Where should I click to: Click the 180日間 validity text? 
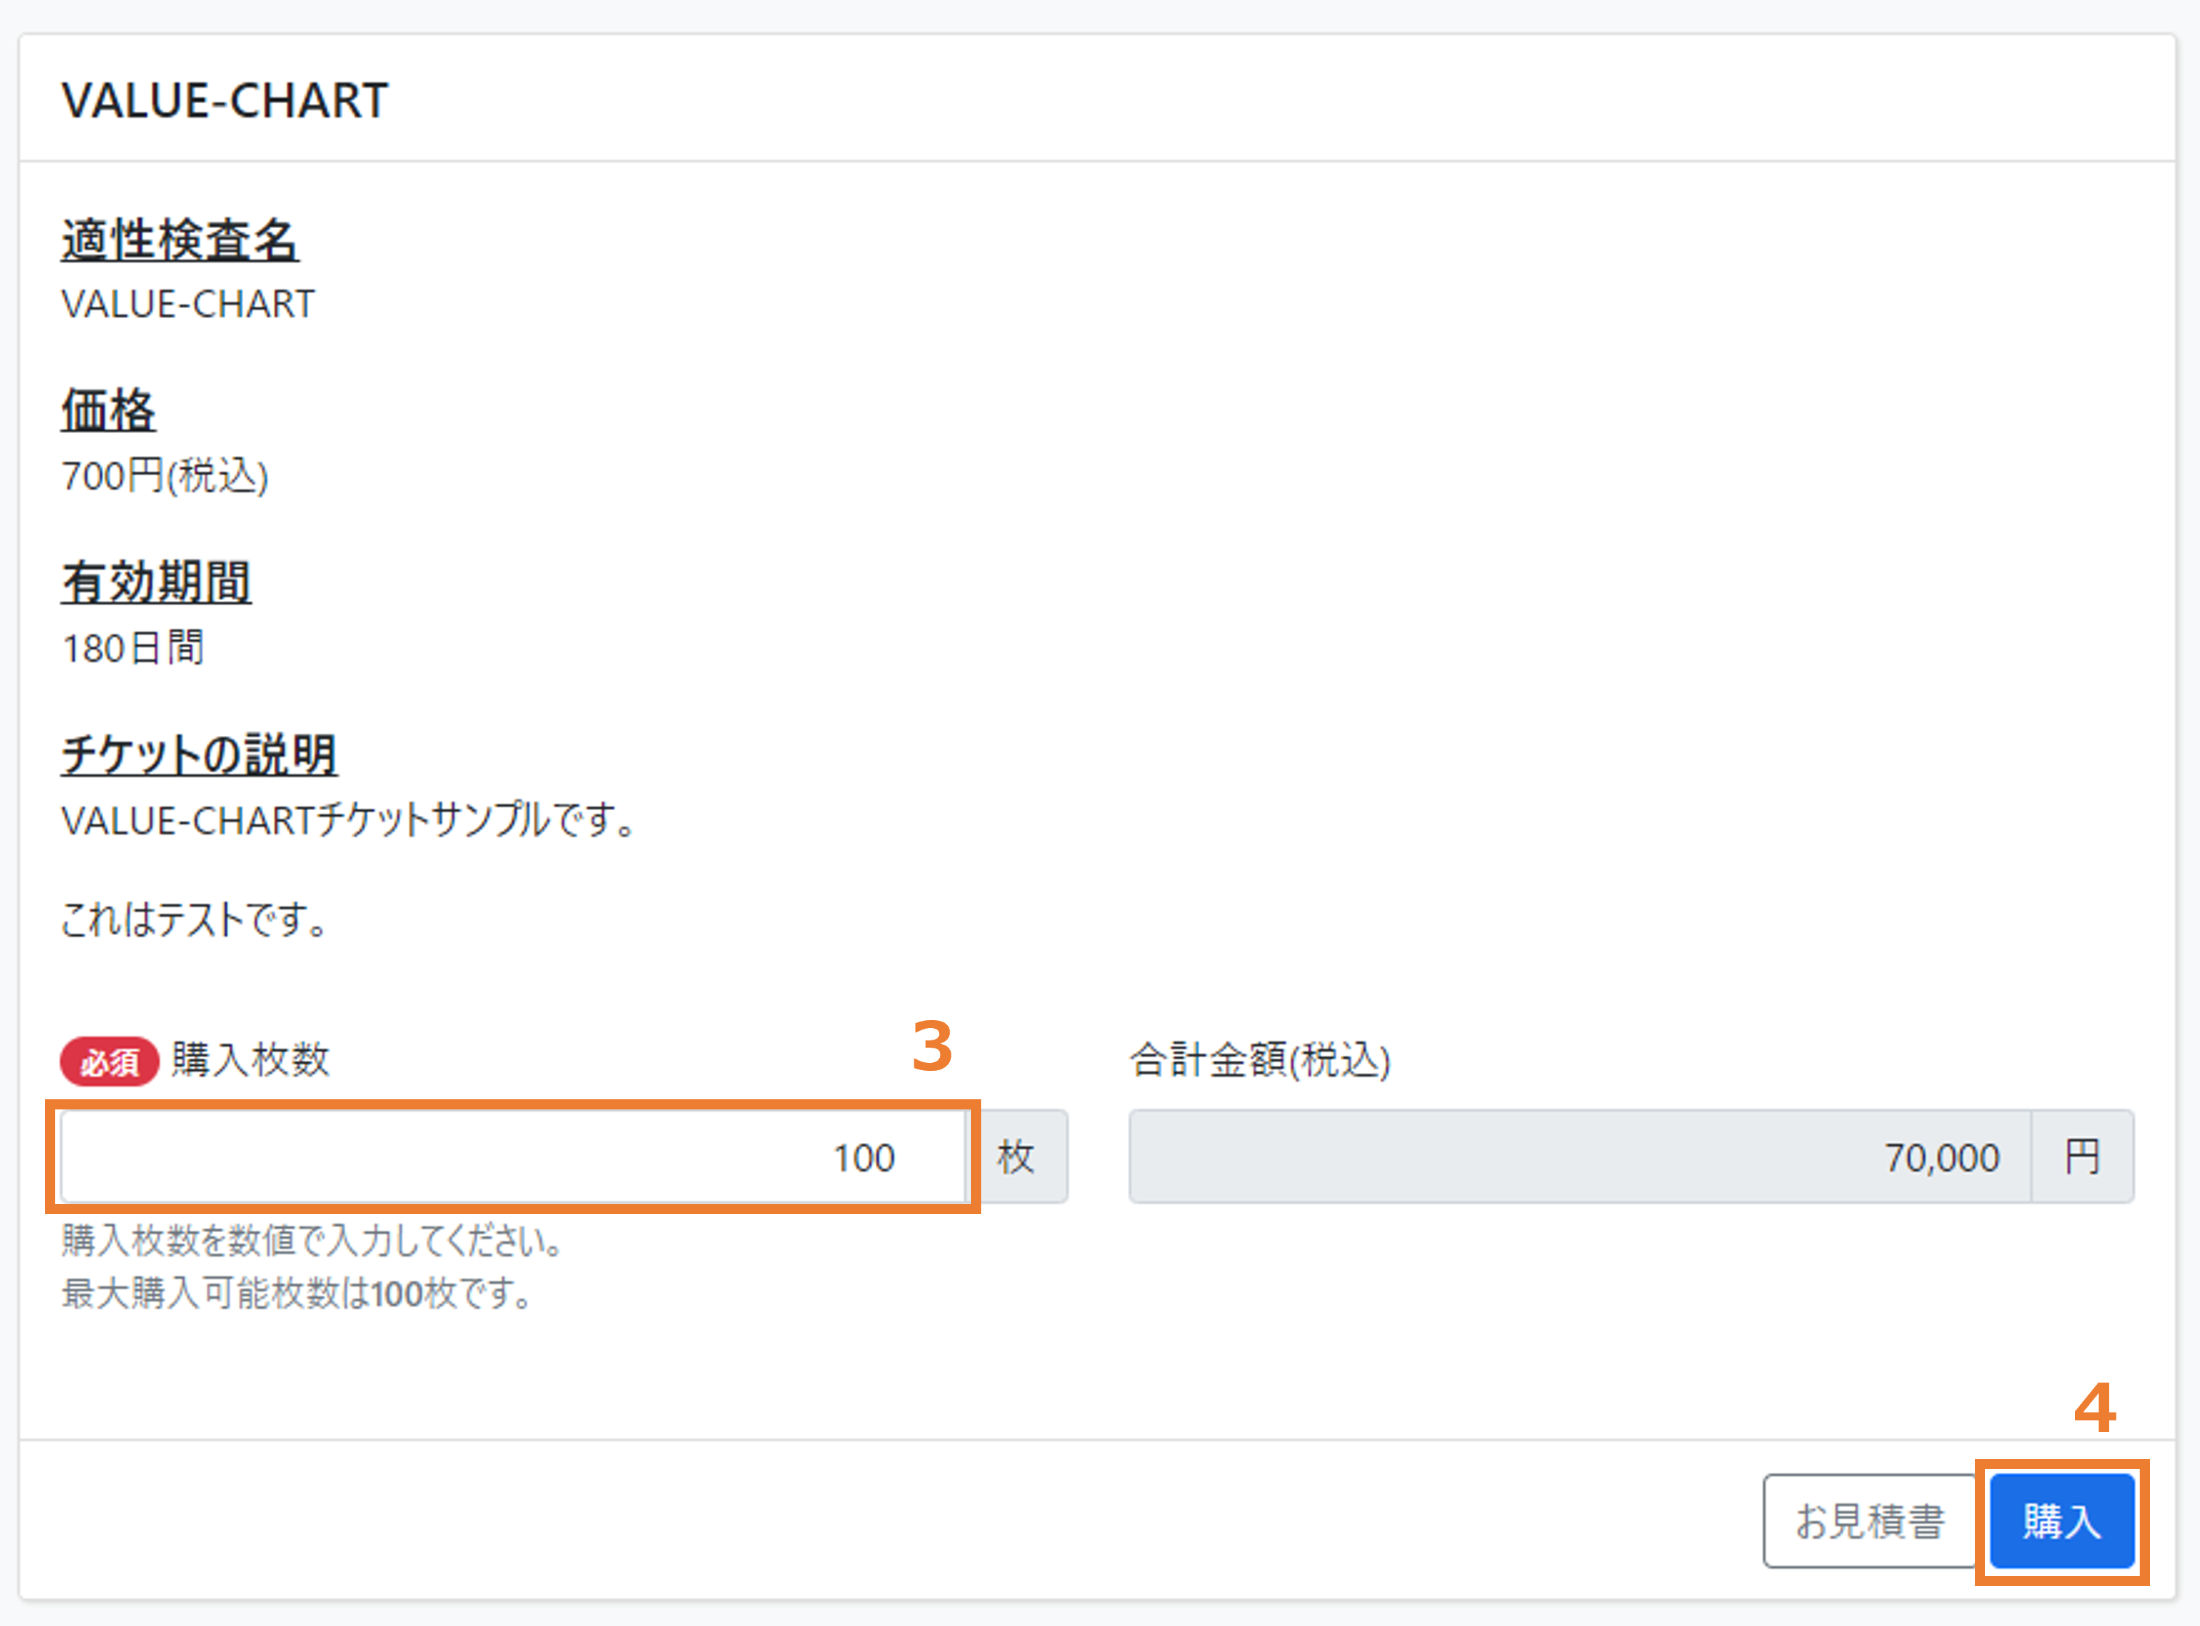133,649
